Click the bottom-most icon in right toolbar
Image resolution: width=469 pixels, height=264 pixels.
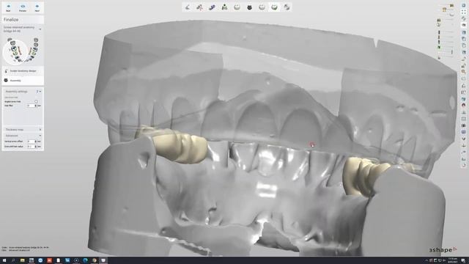(464, 165)
